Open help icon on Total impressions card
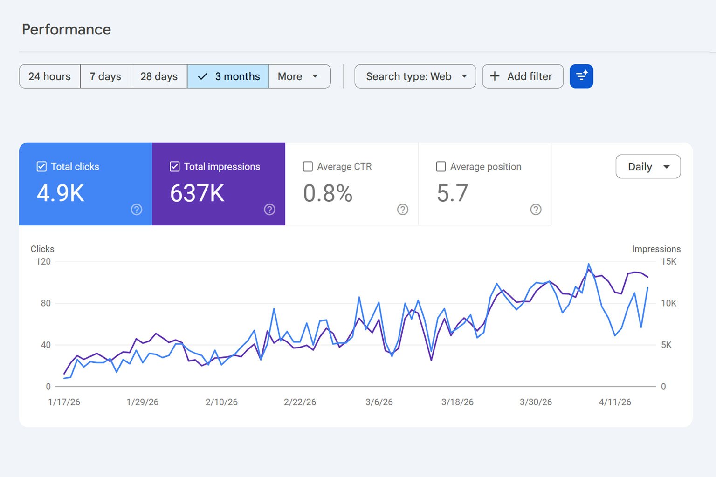This screenshot has height=477, width=716. pyautogui.click(x=269, y=210)
